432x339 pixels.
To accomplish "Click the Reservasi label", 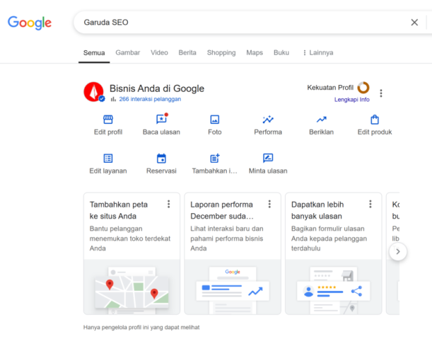I will click(x=161, y=171).
